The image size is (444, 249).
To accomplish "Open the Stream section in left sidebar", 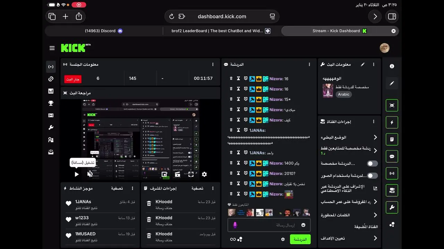I will (51, 67).
